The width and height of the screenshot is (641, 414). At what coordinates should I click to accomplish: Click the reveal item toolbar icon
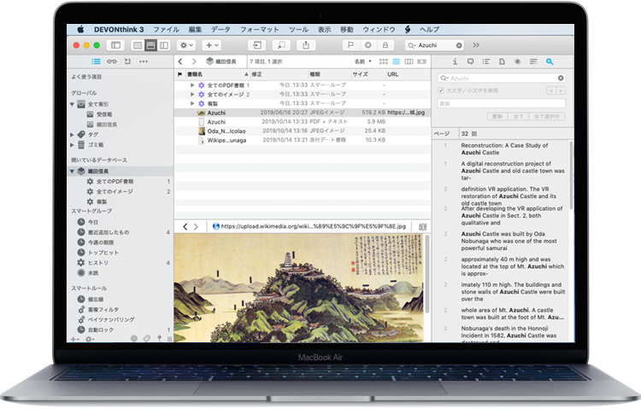click(x=281, y=45)
